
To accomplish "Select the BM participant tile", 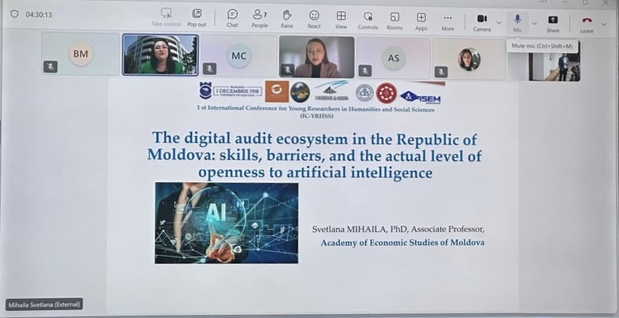I will (x=80, y=54).
